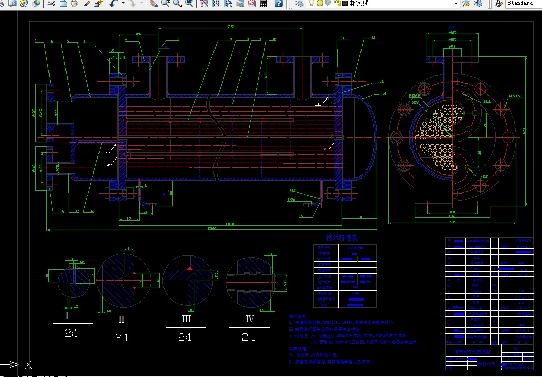Select the detail label IV

(x=250, y=319)
